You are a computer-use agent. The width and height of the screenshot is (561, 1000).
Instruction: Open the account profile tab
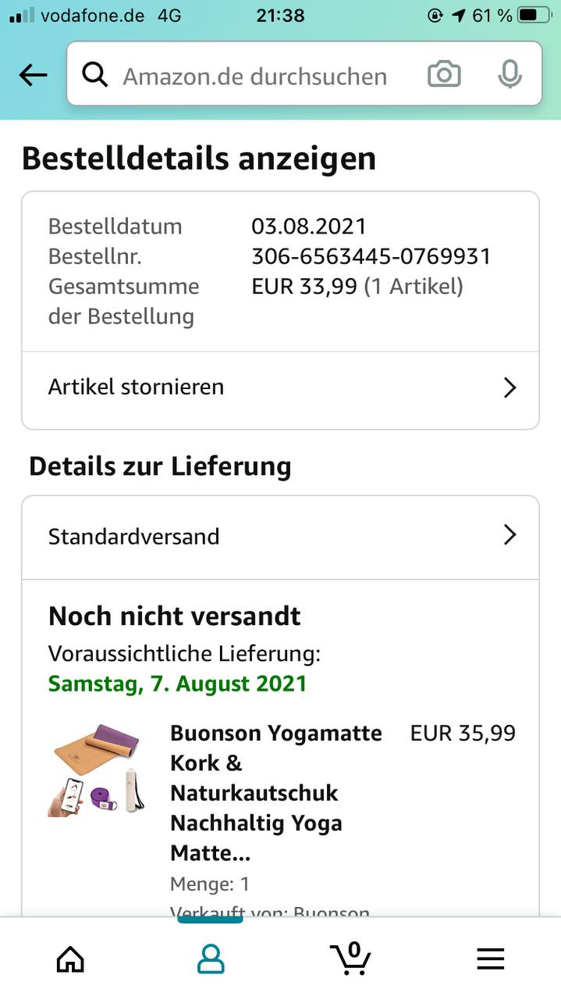211,958
